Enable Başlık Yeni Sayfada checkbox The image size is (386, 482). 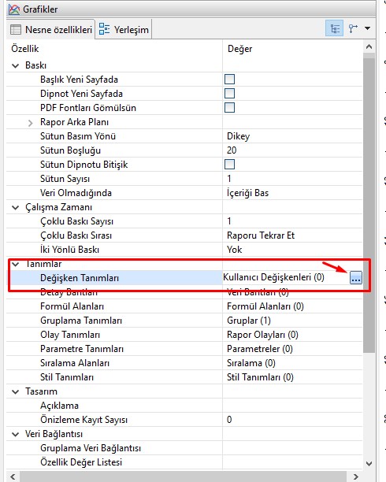coord(229,80)
